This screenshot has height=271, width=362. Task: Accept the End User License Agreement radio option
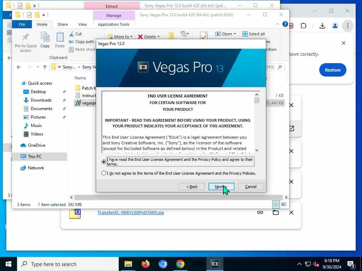(104, 162)
